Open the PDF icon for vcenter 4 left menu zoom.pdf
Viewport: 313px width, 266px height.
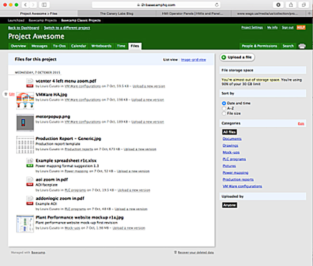(29, 83)
